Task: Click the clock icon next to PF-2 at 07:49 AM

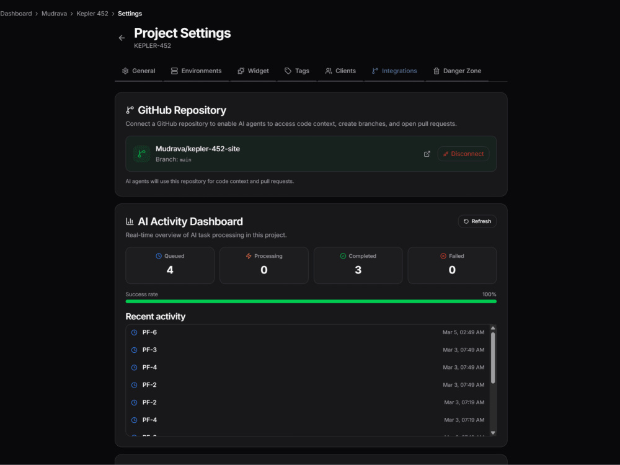Action: click(x=134, y=385)
